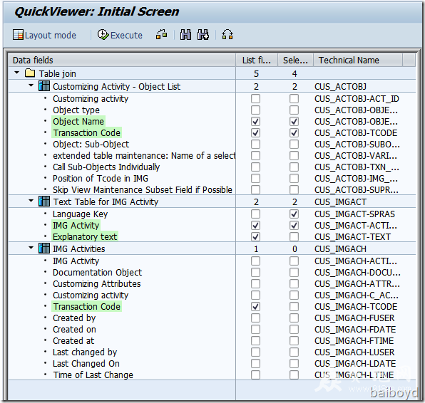
Task: Click the expand/collapse nodes toolbar icon
Action: pos(227,35)
